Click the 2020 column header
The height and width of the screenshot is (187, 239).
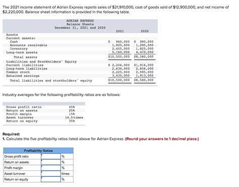(145, 31)
